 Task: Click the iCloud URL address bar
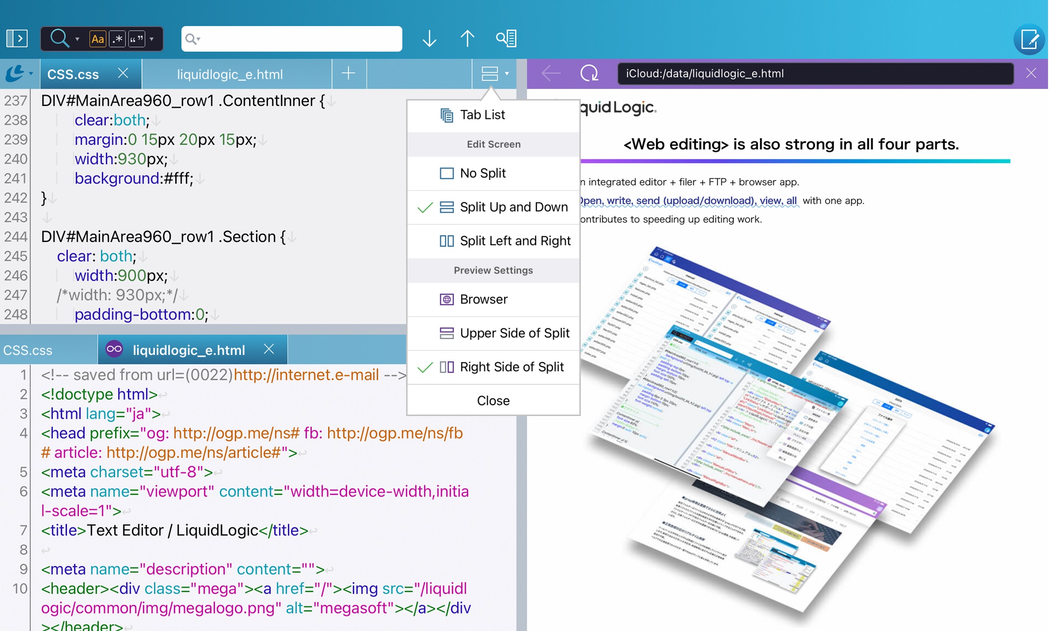(x=813, y=73)
